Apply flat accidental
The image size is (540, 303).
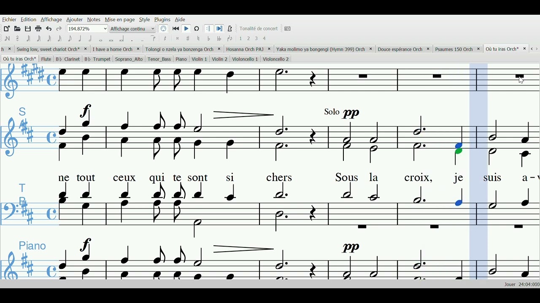pos(209,39)
